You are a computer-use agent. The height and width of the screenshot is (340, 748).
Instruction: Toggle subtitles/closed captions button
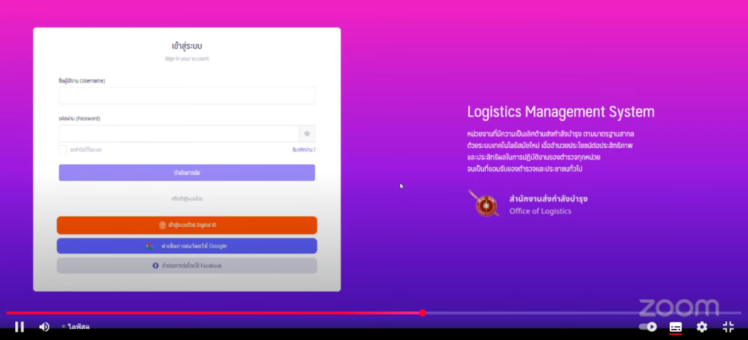click(x=676, y=327)
